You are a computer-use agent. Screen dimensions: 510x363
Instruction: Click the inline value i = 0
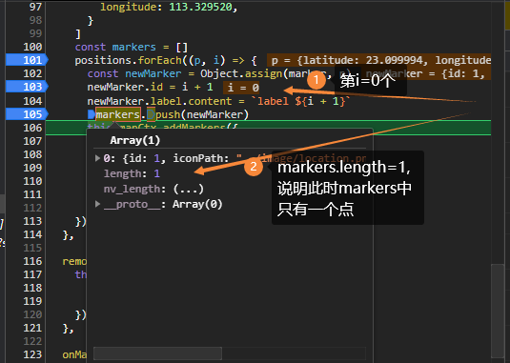point(243,87)
